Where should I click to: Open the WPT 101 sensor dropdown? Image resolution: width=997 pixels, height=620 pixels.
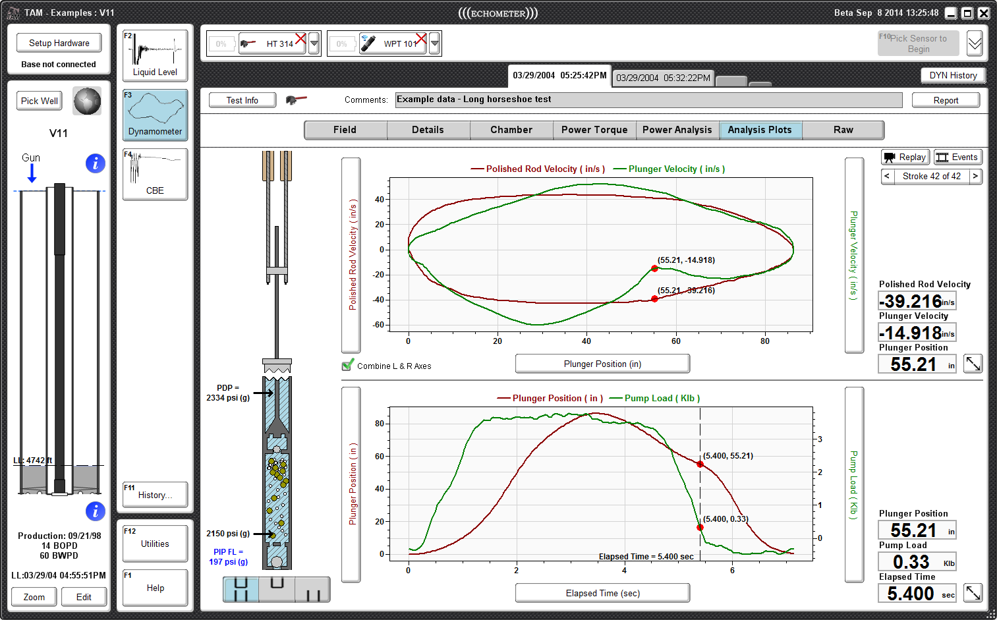tap(434, 43)
